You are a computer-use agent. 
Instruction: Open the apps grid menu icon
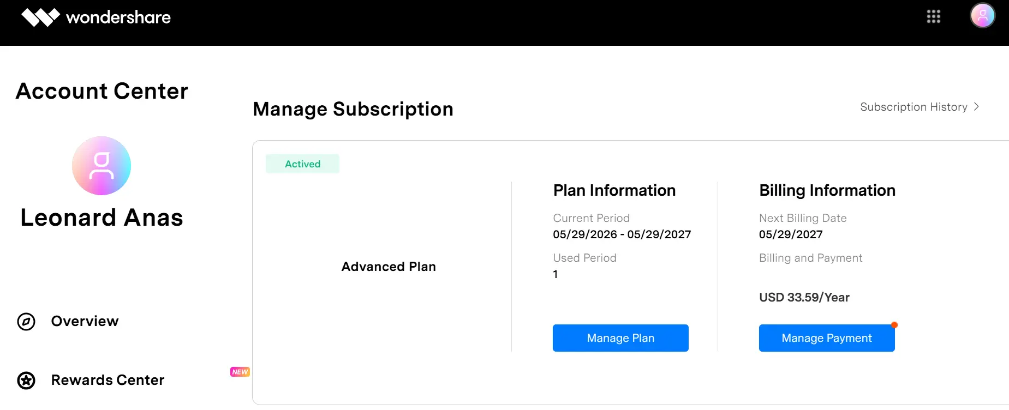pyautogui.click(x=934, y=16)
